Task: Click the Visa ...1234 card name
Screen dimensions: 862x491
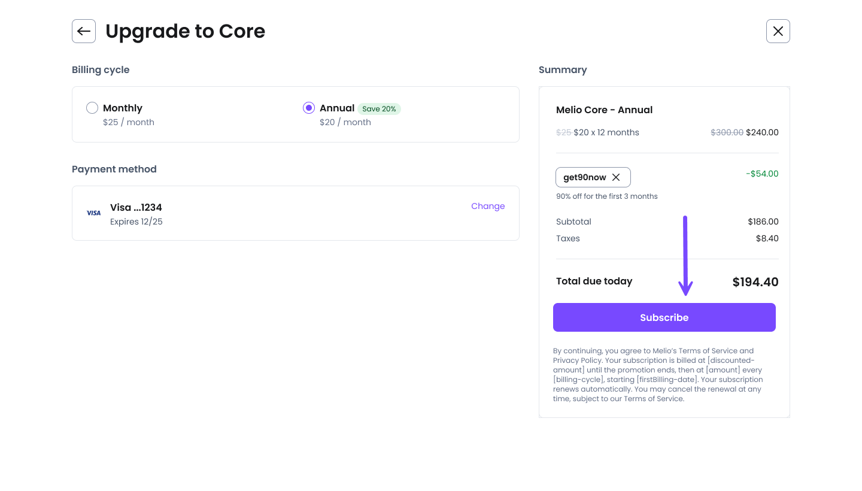Action: click(x=136, y=207)
